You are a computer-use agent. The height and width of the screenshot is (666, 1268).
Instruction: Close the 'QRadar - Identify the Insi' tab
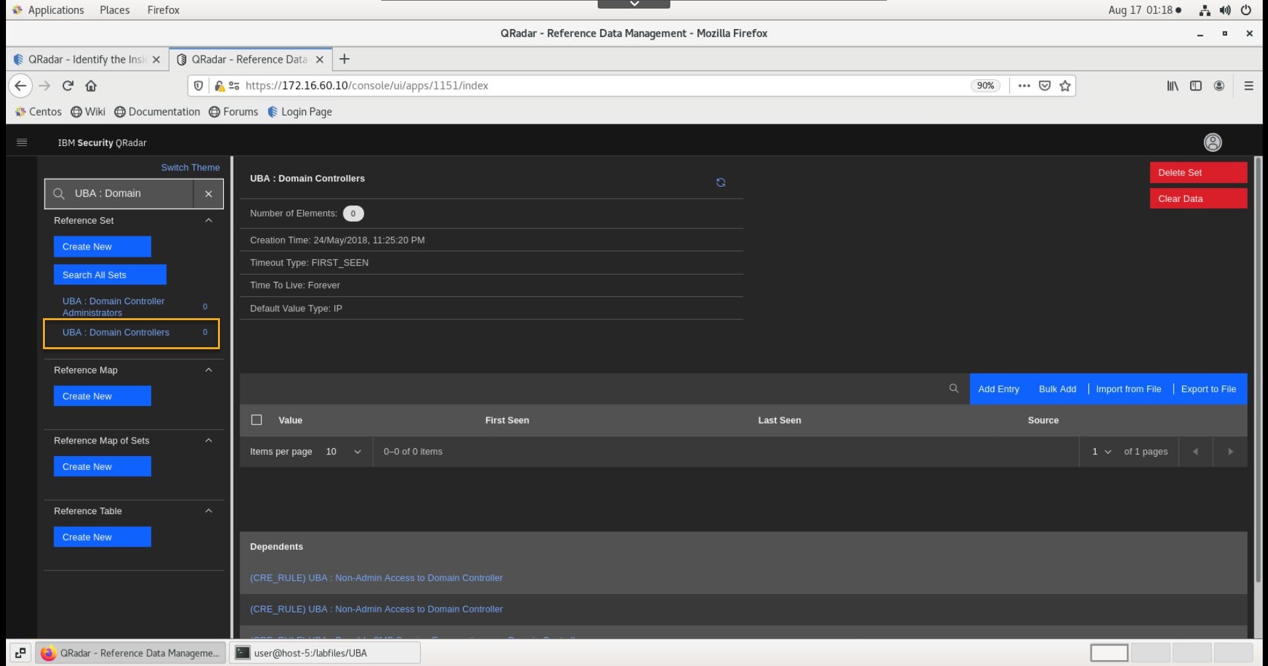coord(156,59)
